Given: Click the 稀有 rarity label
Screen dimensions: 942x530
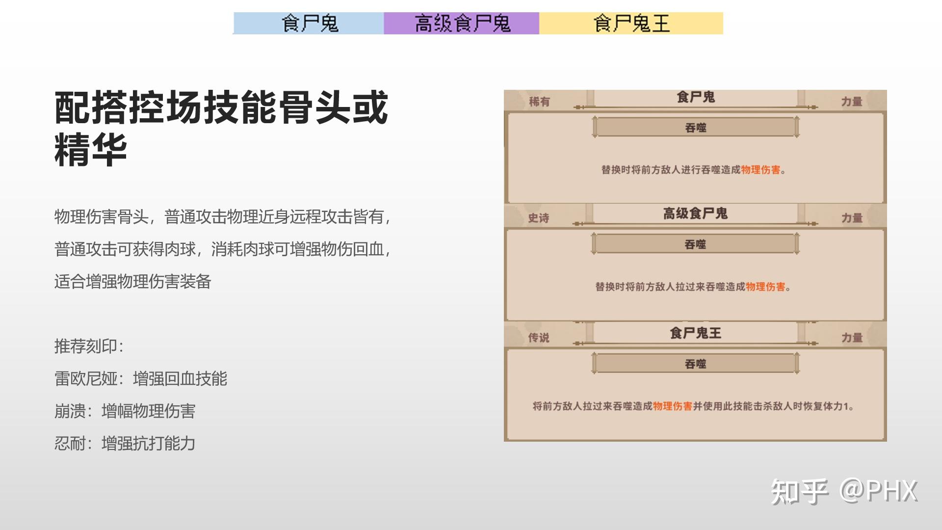Looking at the screenshot, I should (539, 102).
